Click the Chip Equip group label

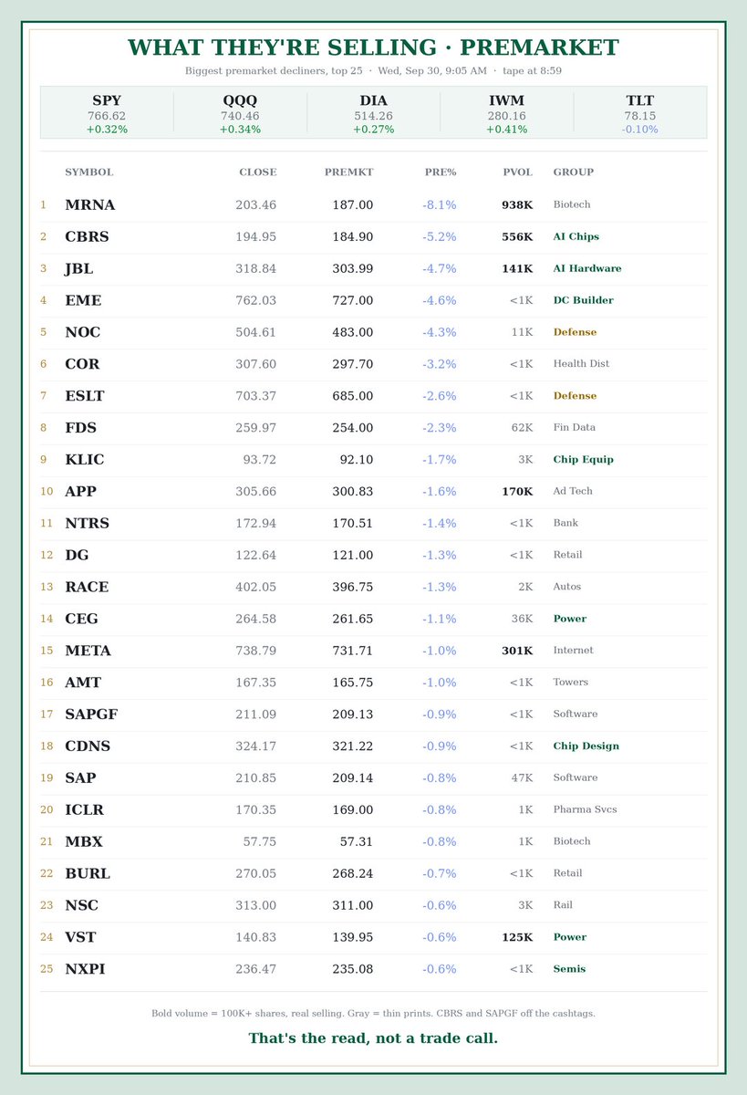pos(584,460)
